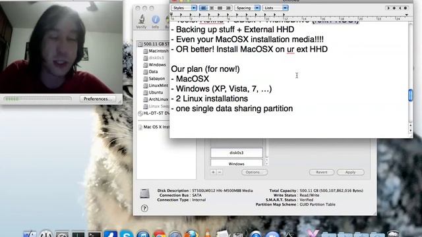422x237 pixels.
Task: Click the misspelled word 'ur' in document
Action: coord(290,49)
